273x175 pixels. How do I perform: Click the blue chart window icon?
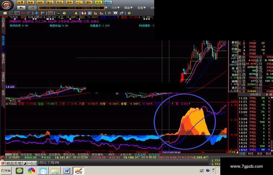pos(90,13)
